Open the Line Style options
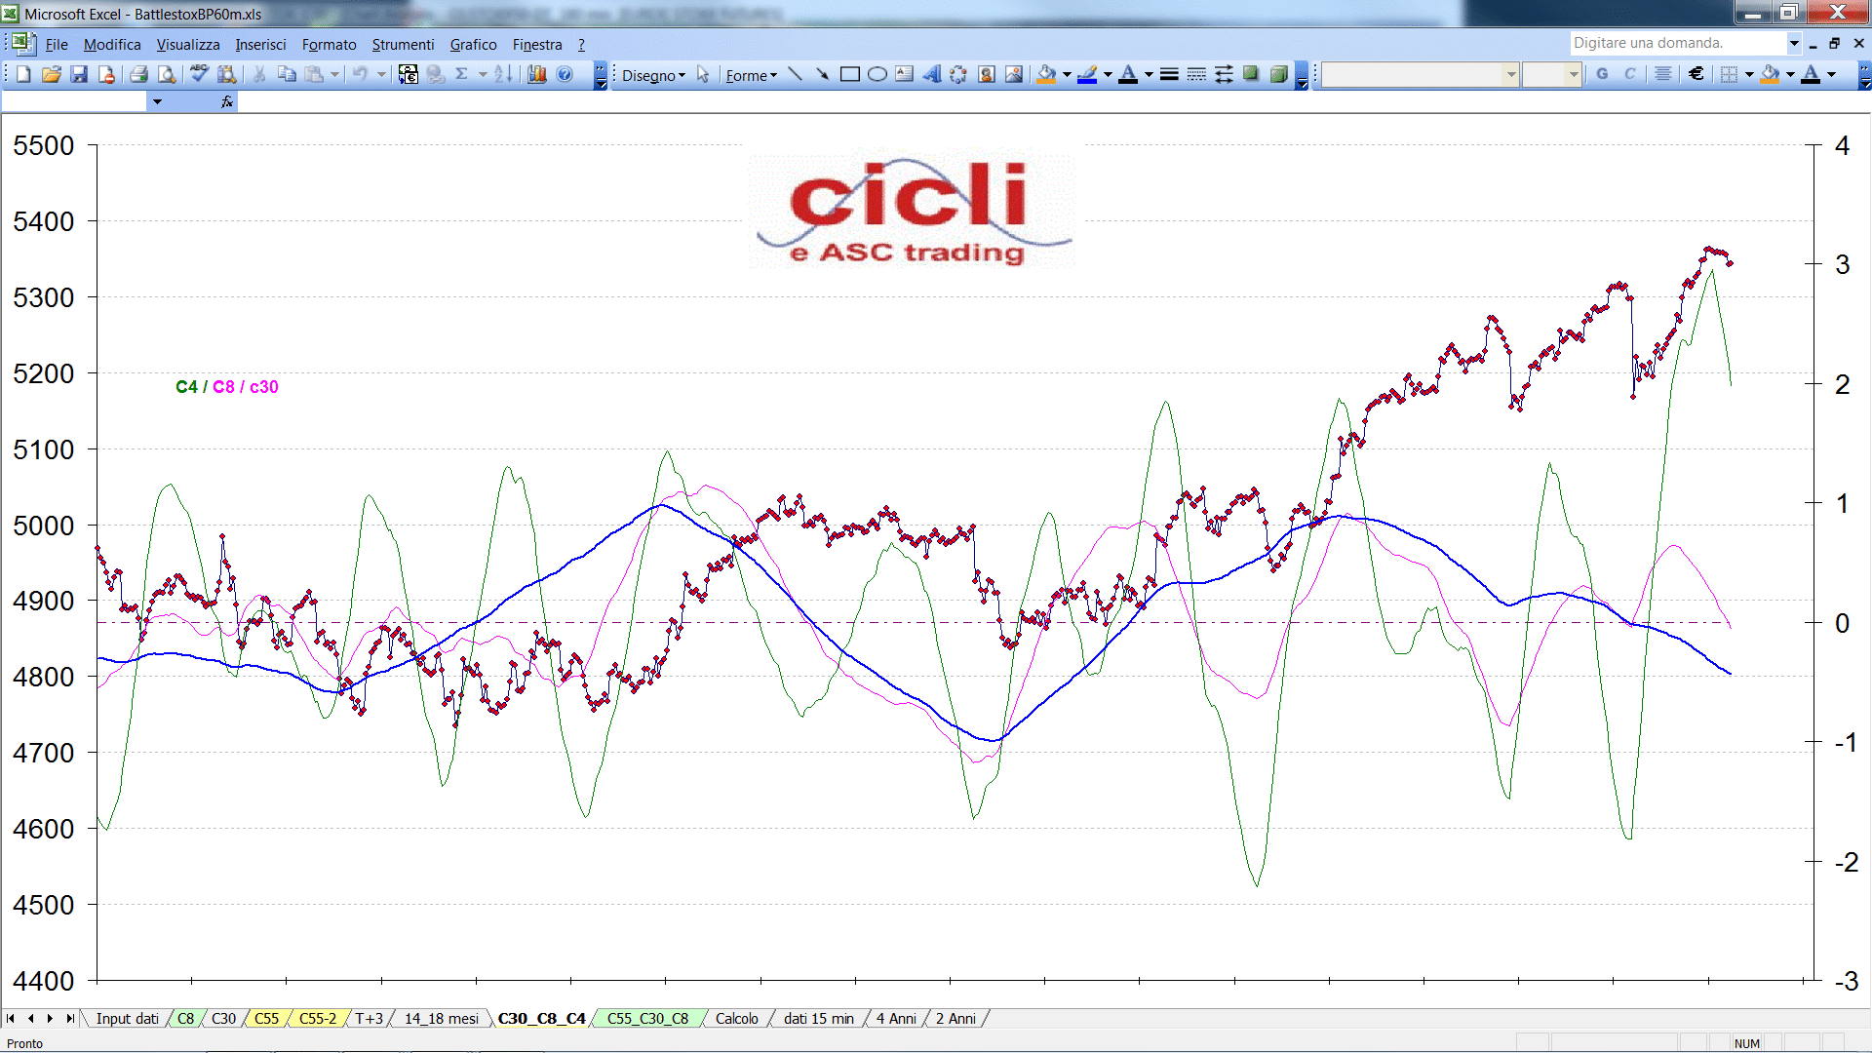 1169,74
